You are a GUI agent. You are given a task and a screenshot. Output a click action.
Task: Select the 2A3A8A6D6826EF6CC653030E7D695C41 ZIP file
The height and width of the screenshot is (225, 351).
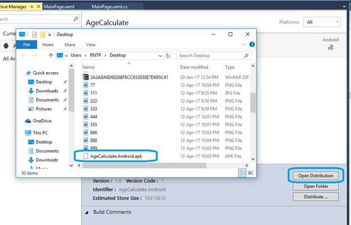click(x=125, y=77)
